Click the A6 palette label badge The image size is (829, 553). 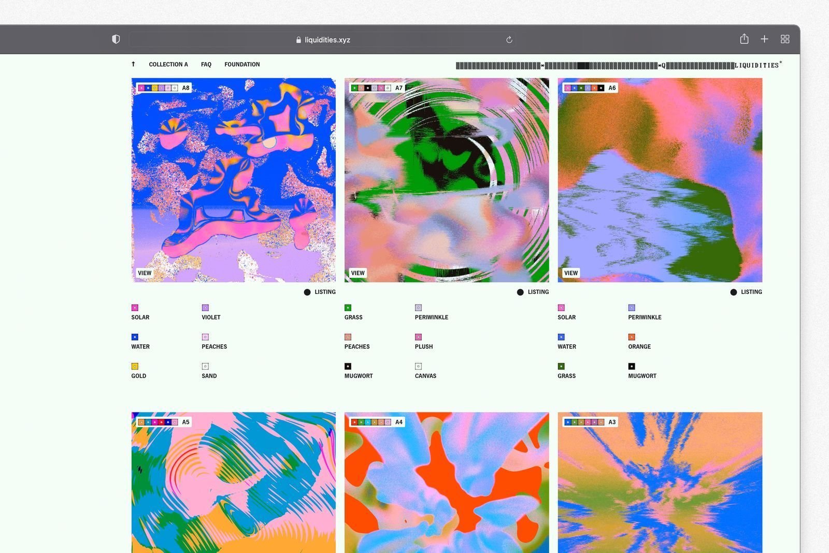point(590,88)
